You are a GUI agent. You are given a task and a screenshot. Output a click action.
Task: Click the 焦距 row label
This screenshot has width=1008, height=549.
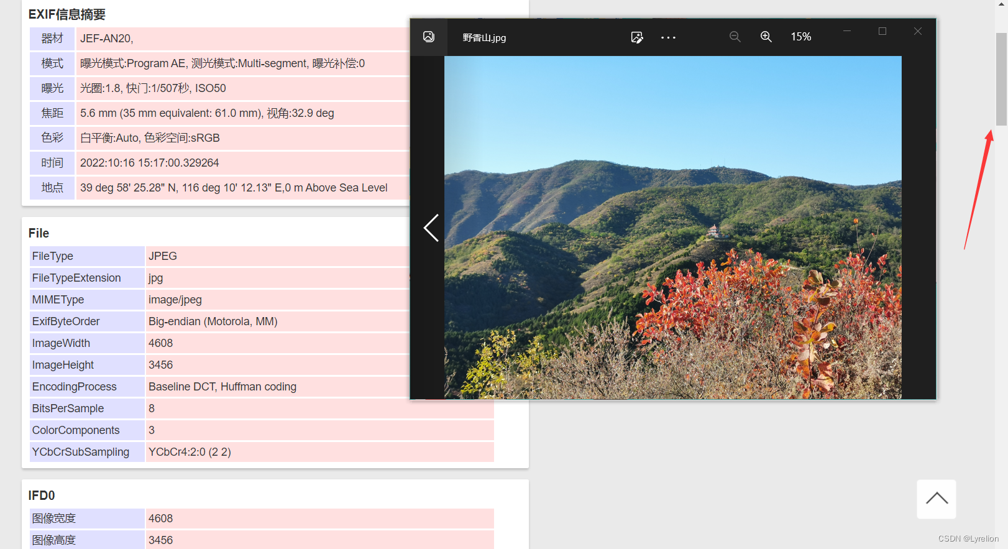pyautogui.click(x=52, y=113)
